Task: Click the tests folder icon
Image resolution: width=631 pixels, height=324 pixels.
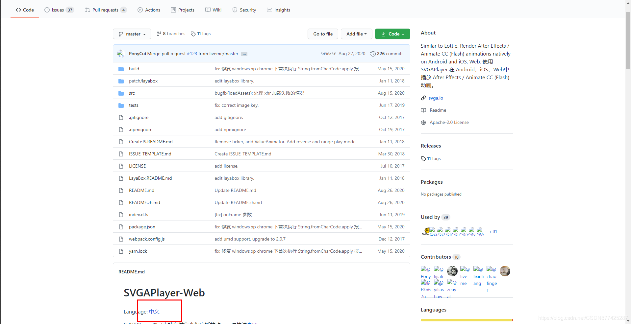Action: pos(121,105)
